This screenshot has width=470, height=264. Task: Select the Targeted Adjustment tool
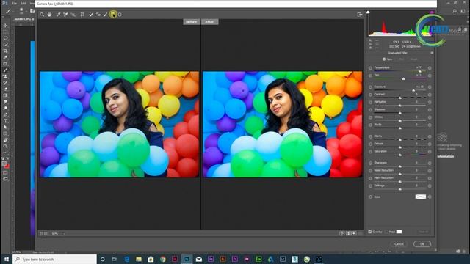pyautogui.click(x=73, y=15)
